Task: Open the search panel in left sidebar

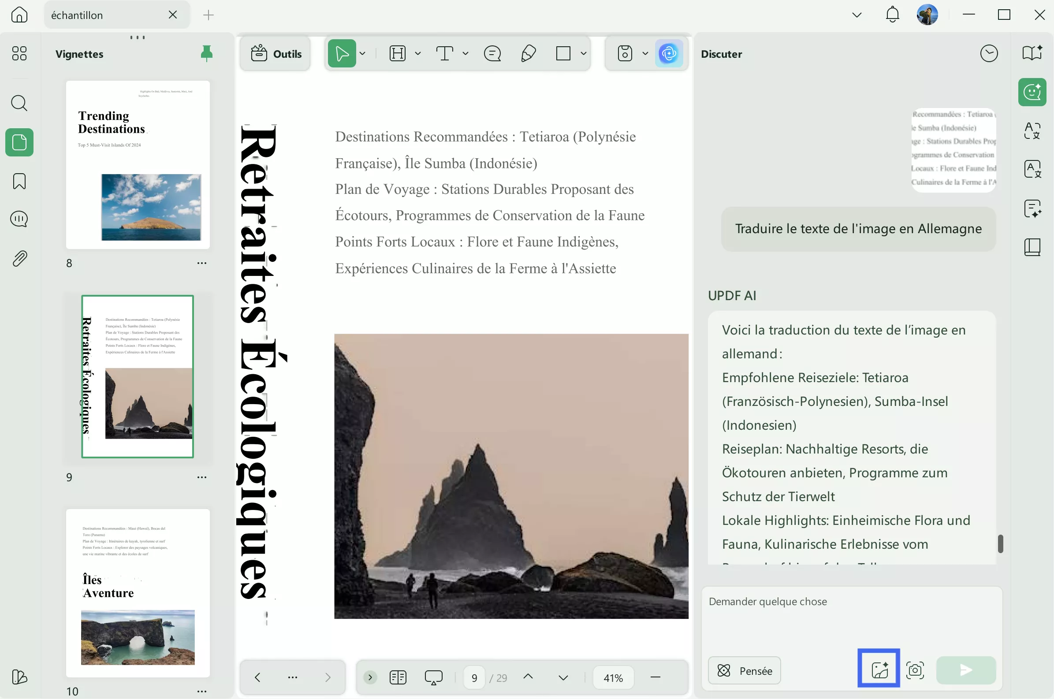Action: coord(19,104)
